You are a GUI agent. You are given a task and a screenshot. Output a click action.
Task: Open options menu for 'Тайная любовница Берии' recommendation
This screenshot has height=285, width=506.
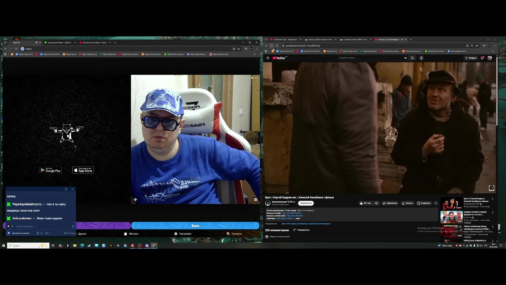click(493, 226)
